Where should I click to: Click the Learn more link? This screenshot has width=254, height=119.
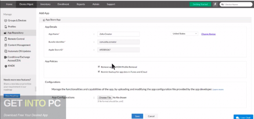(218, 89)
